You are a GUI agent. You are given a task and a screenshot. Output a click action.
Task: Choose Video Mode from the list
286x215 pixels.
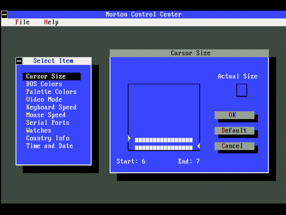click(44, 100)
